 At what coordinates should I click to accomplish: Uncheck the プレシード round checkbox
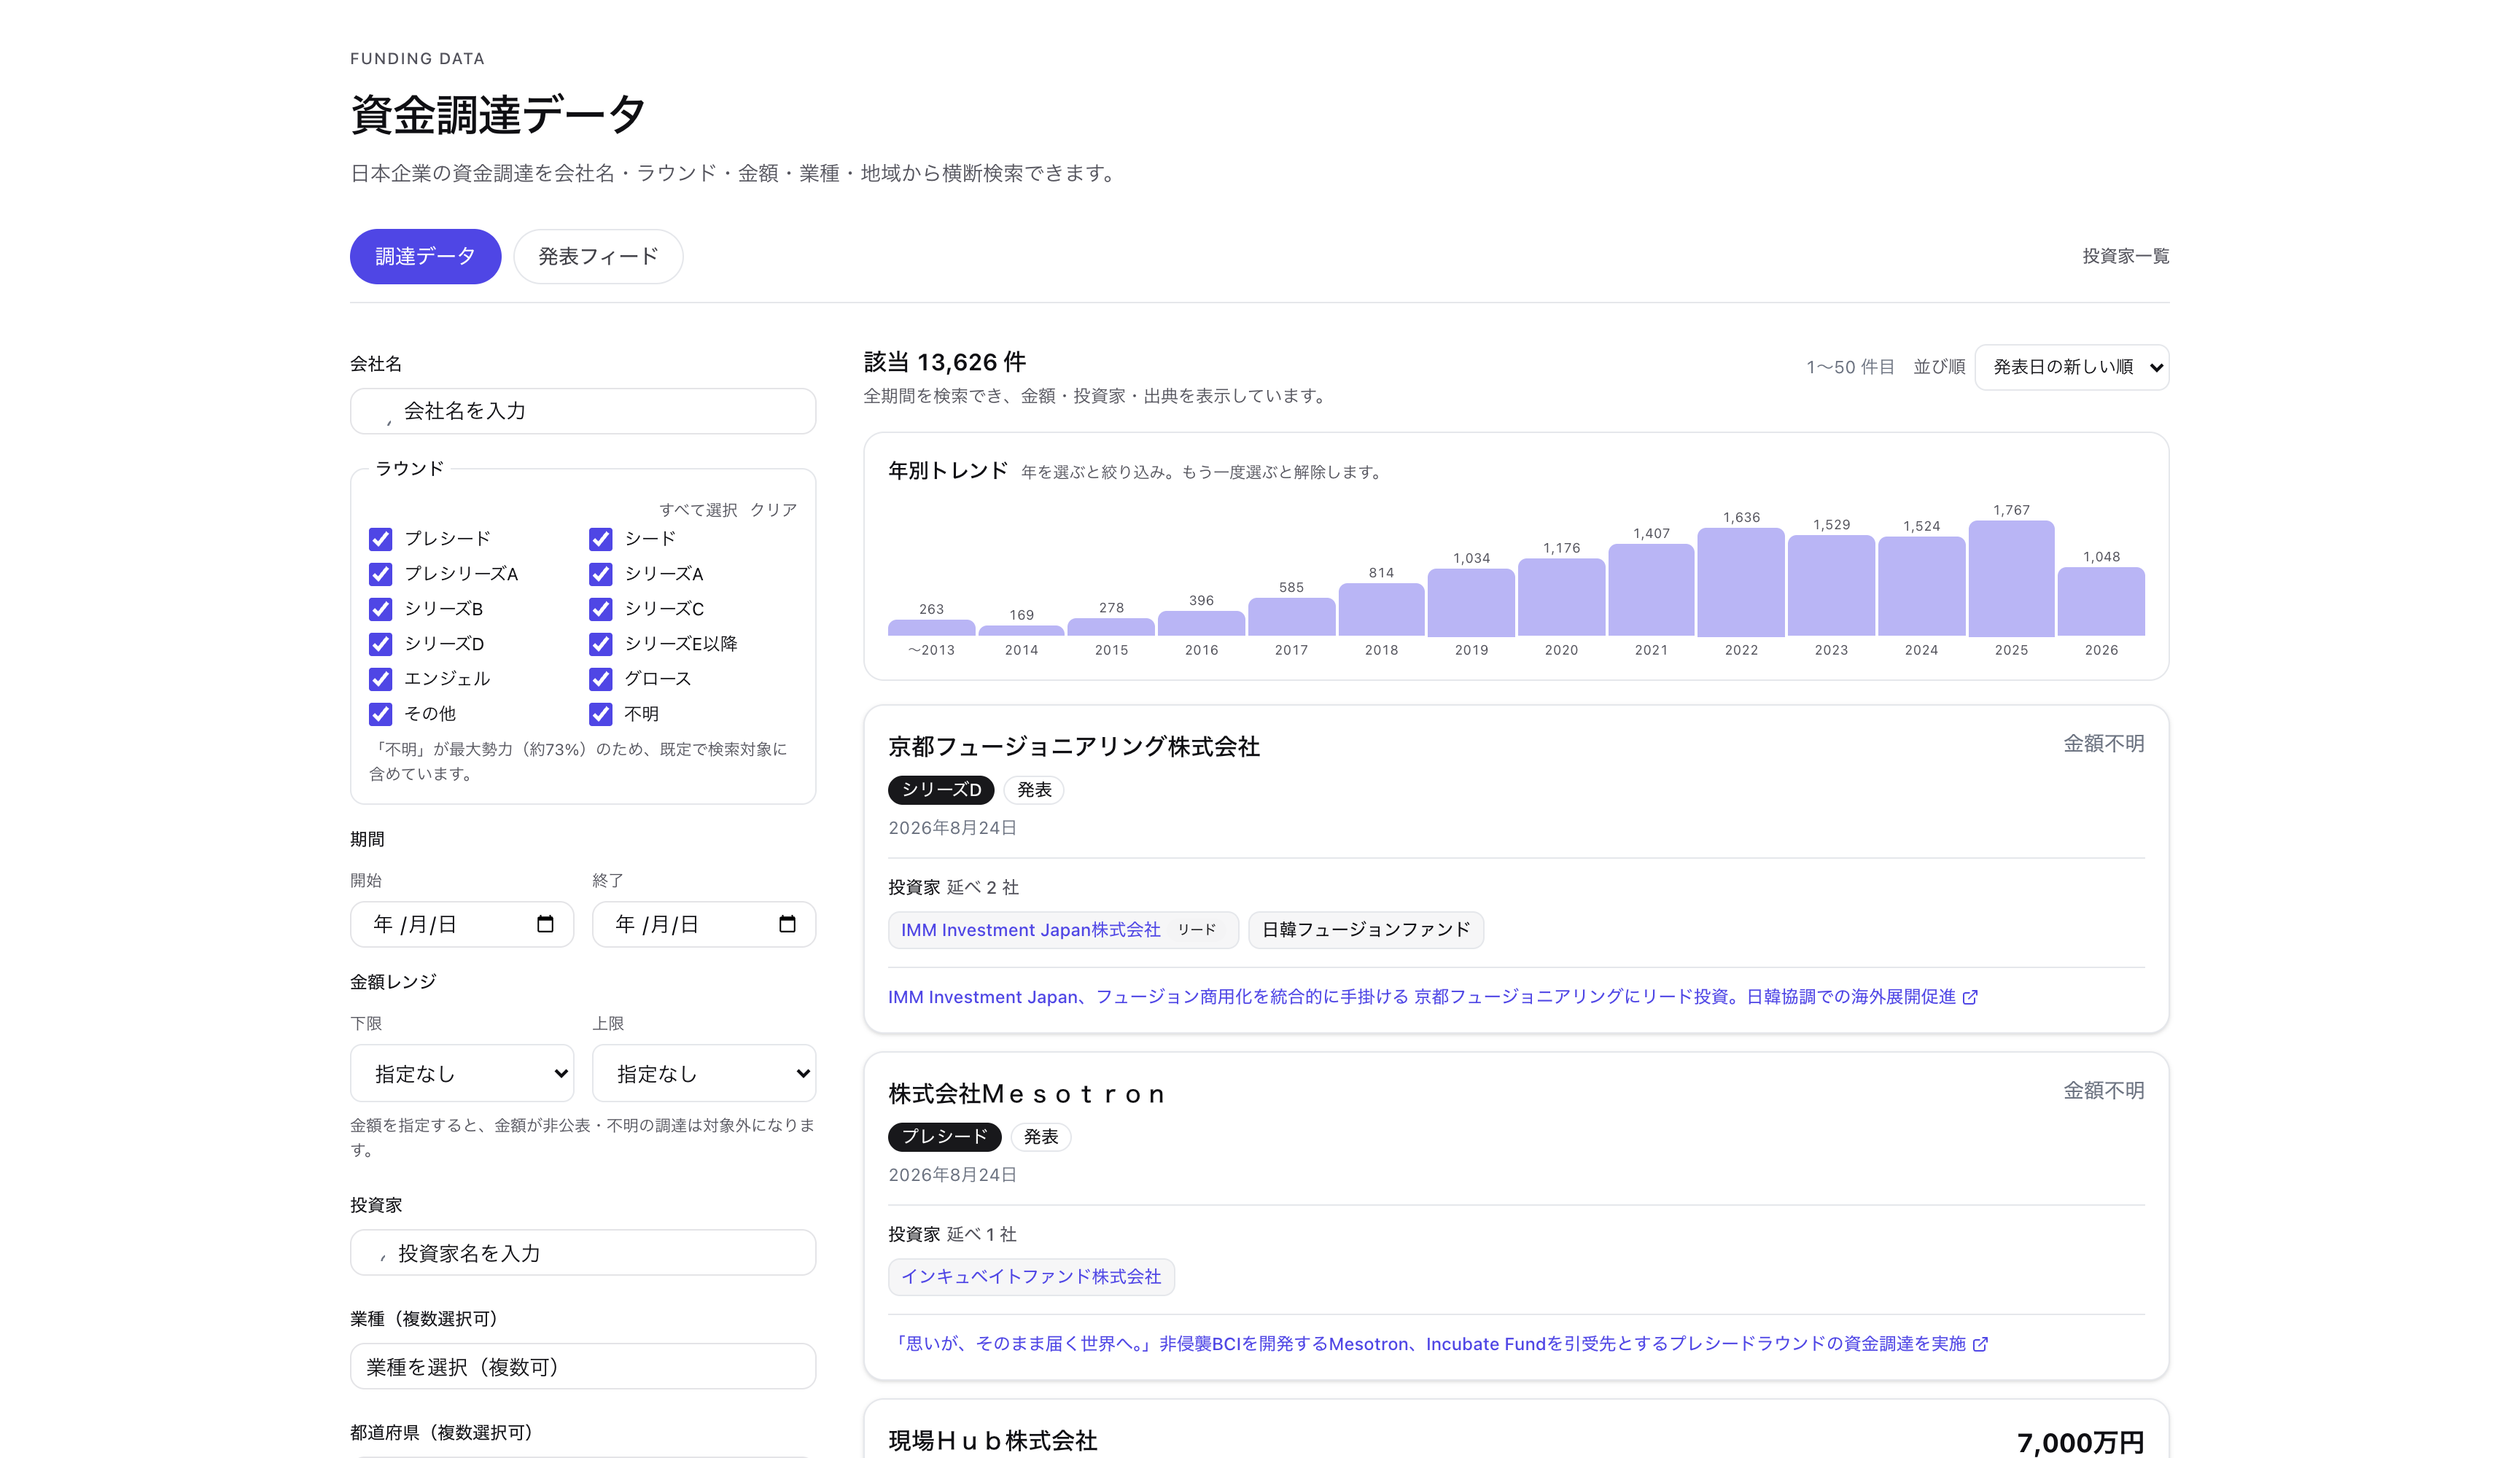(x=380, y=539)
